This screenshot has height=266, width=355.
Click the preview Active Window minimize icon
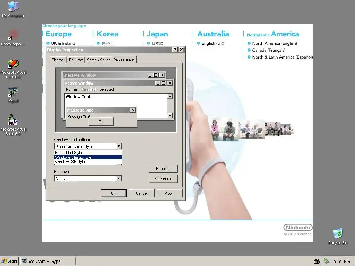[158, 83]
